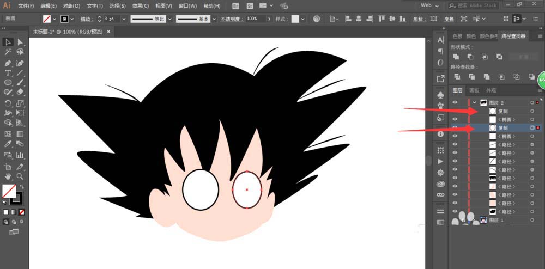Click the 描边 link
The width and height of the screenshot is (545, 269).
(x=86, y=19)
